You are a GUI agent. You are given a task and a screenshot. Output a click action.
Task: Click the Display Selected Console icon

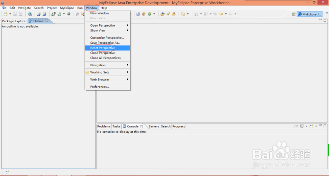pos(302,126)
